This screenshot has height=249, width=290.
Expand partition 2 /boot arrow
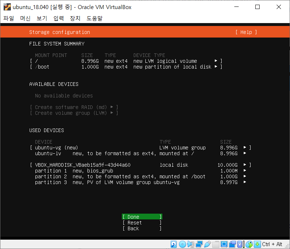pos(245,176)
